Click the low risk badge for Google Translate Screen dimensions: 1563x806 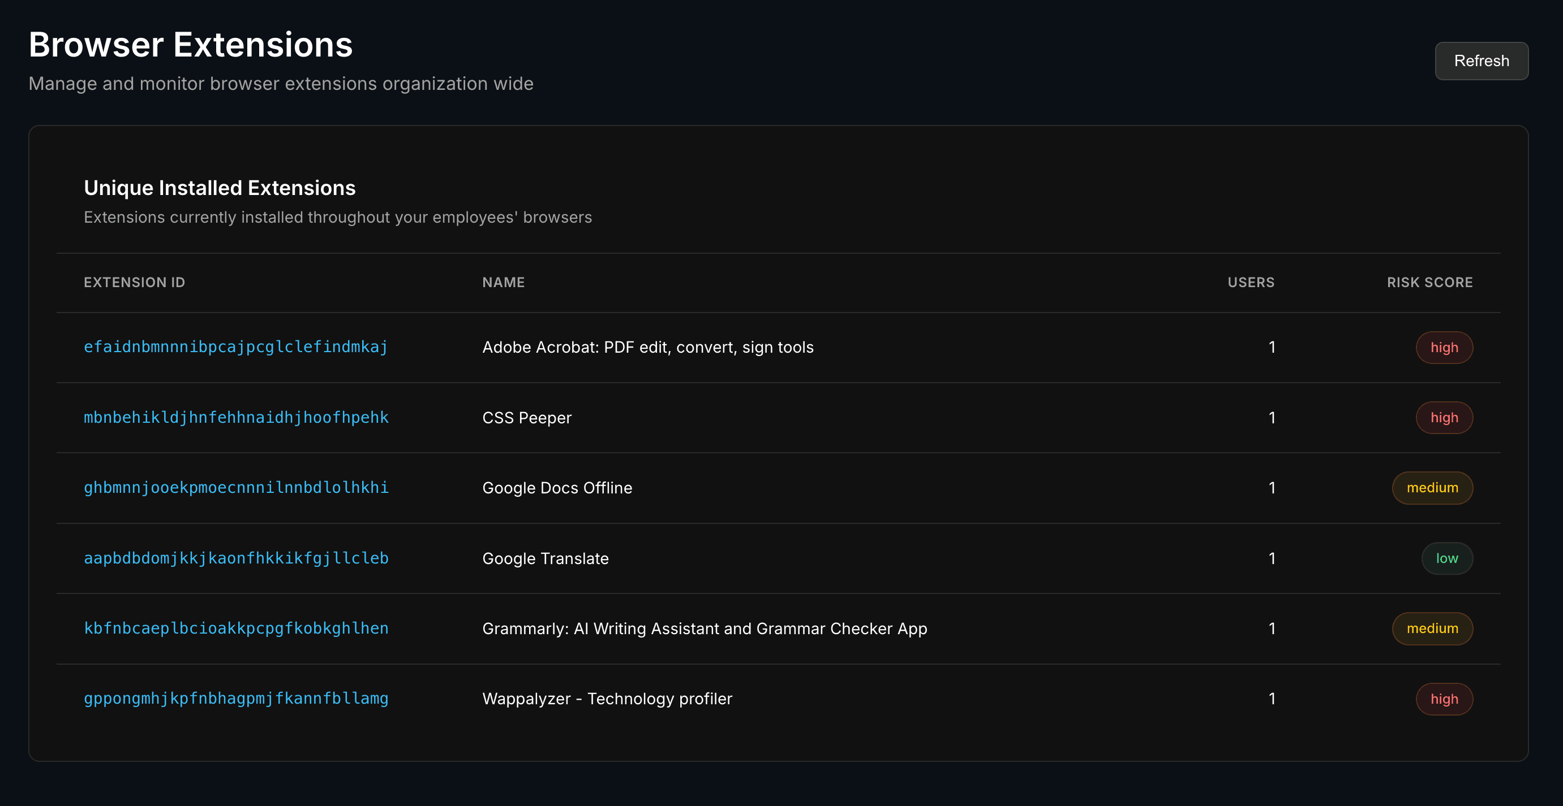coord(1446,558)
